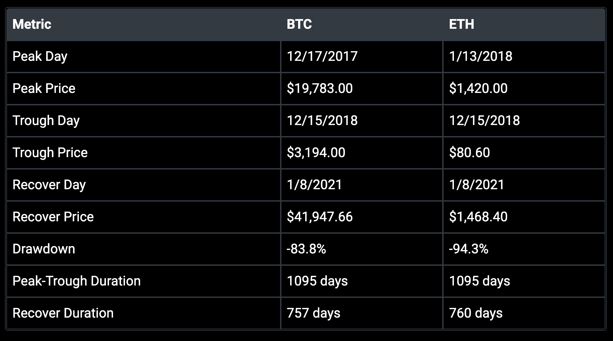The height and width of the screenshot is (341, 613).
Task: Click the Recover Day row label
Action: [49, 185]
